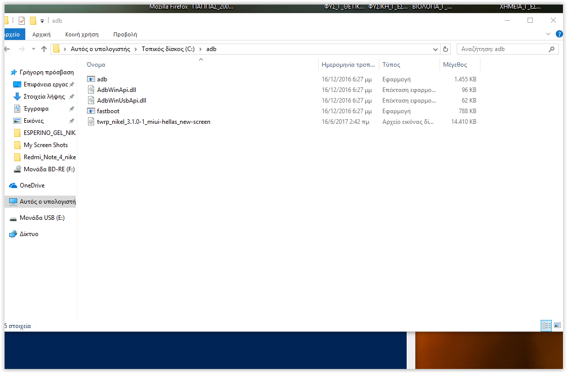The width and height of the screenshot is (567, 373).
Task: Switch to Large icons view
Action: [x=557, y=325]
